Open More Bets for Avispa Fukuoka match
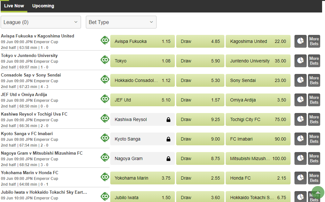 coord(314,41)
